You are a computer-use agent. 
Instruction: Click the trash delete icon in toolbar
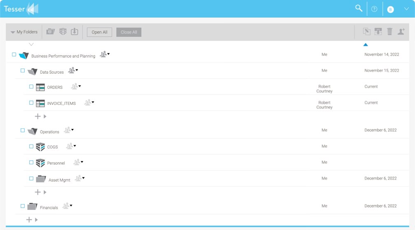pyautogui.click(x=389, y=32)
